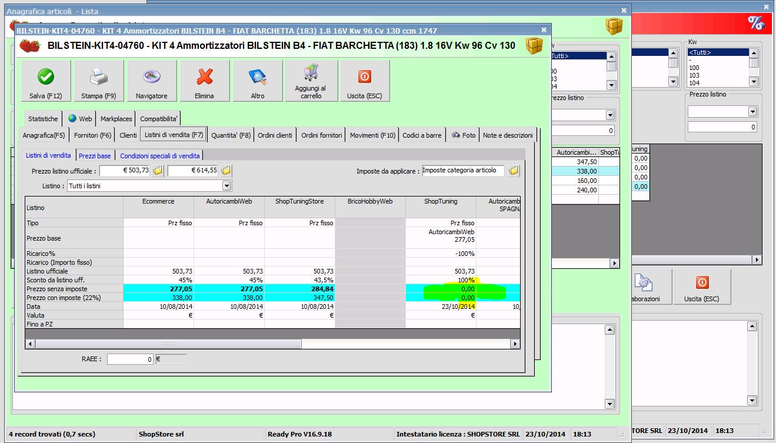
Task: Select the Listini di vendita sub-tab
Action: (x=49, y=155)
